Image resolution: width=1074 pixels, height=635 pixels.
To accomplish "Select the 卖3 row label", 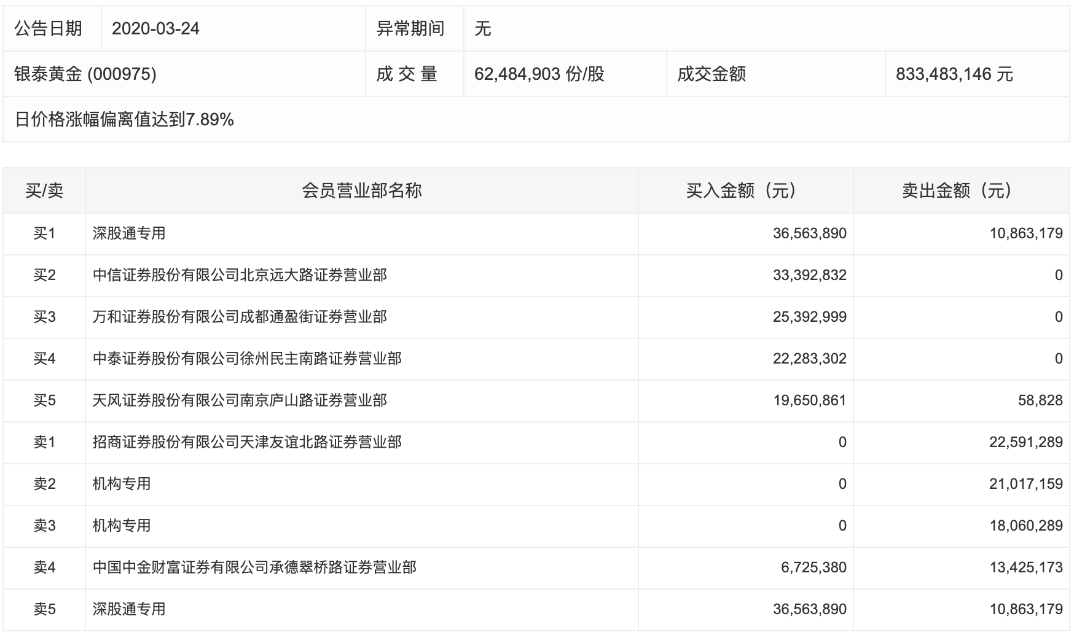I will (x=44, y=526).
